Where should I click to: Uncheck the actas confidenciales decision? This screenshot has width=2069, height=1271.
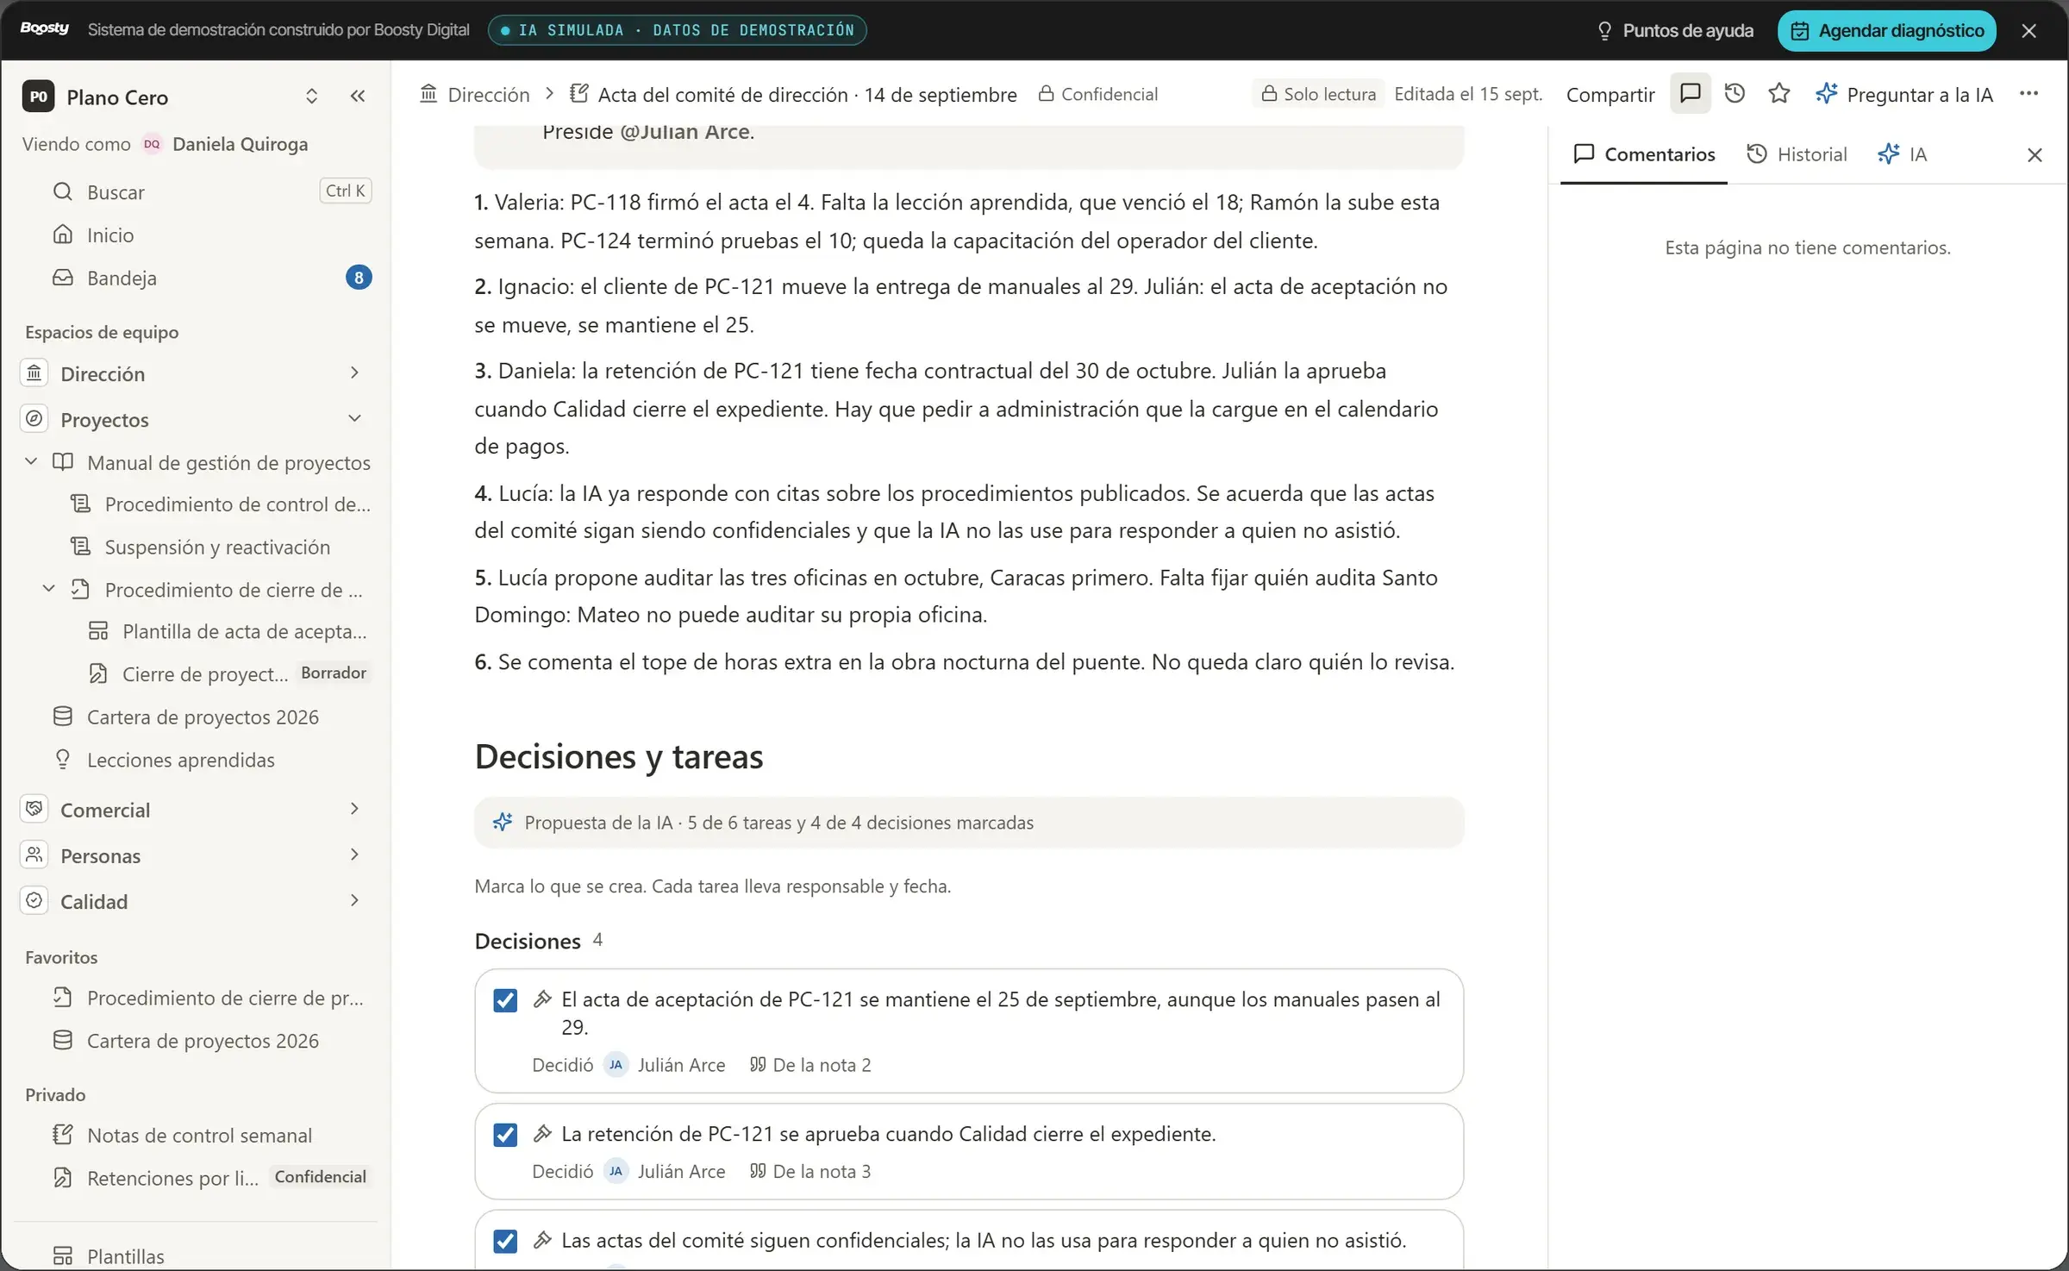[x=505, y=1241]
